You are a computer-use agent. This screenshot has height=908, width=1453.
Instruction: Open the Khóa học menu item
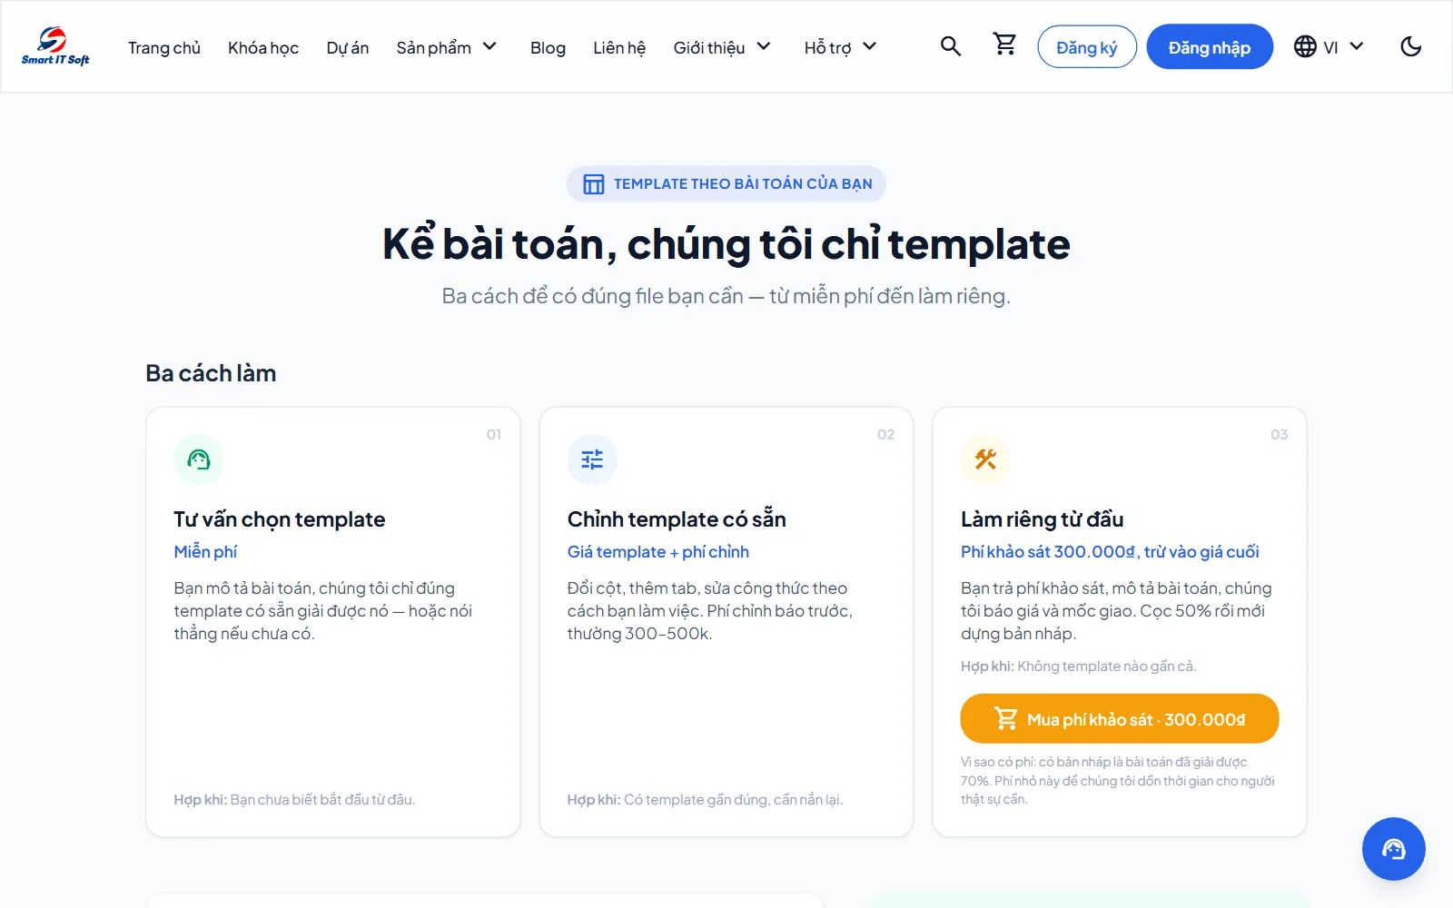pos(263,47)
